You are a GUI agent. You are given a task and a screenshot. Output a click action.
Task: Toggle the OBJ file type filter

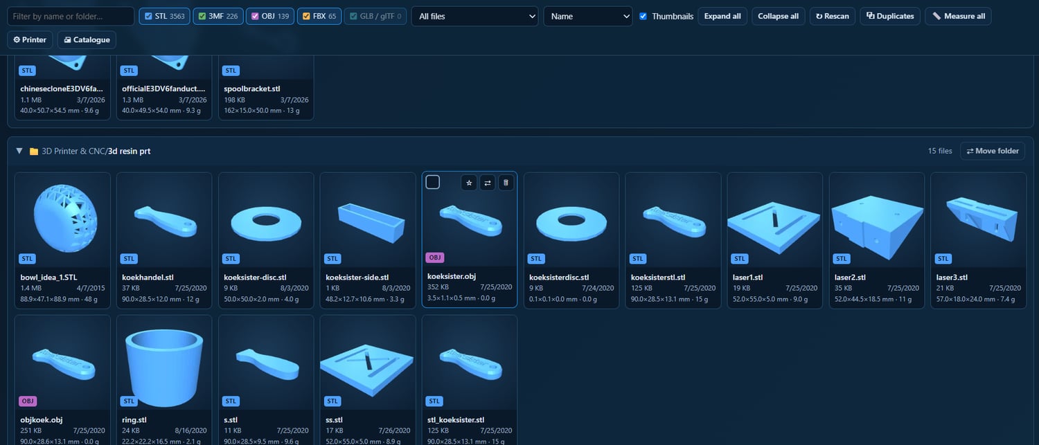(x=270, y=16)
